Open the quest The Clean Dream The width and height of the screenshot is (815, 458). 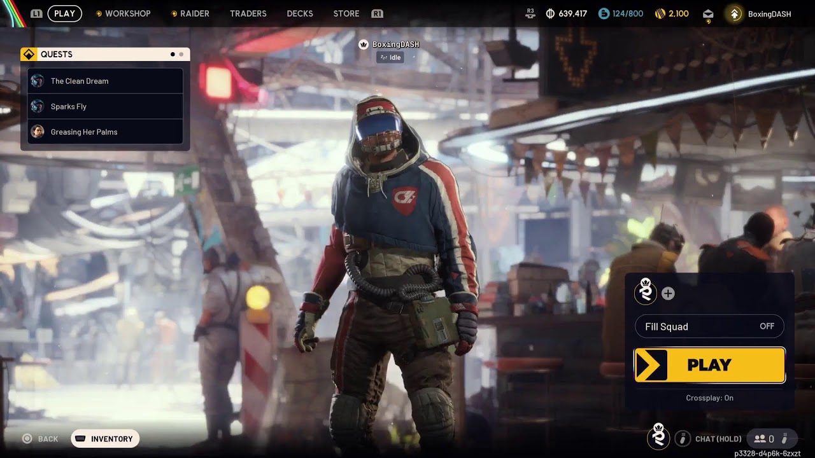click(106, 81)
